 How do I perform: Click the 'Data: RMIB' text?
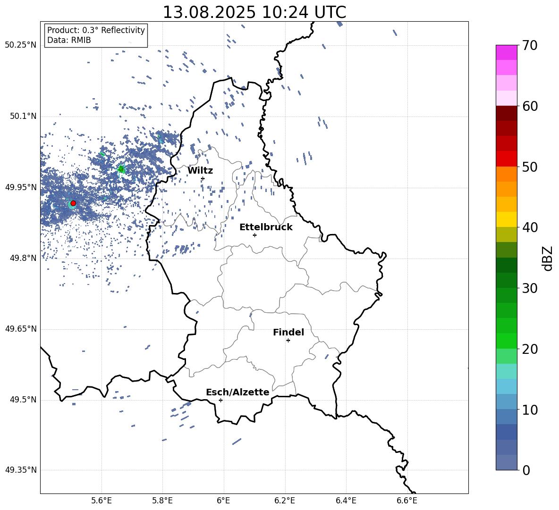[x=69, y=40]
